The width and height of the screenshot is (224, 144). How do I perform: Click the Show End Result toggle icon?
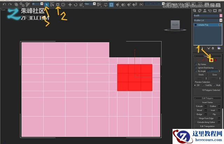tap(202, 48)
